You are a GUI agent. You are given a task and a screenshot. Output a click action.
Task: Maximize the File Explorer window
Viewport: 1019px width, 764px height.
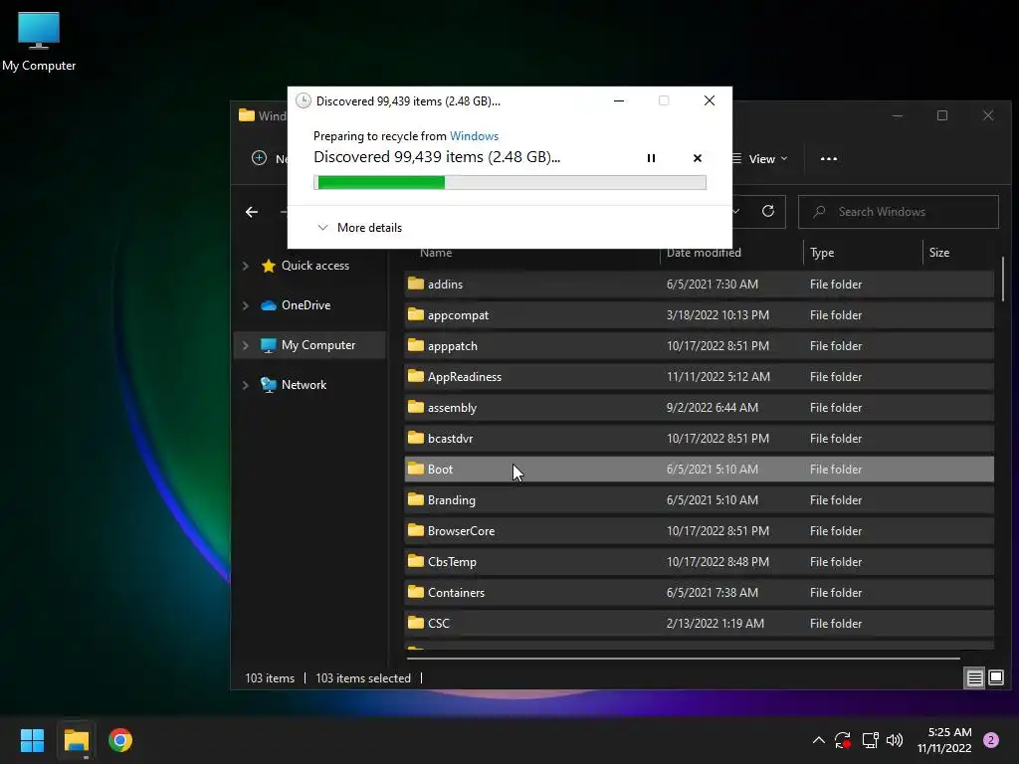pyautogui.click(x=942, y=115)
